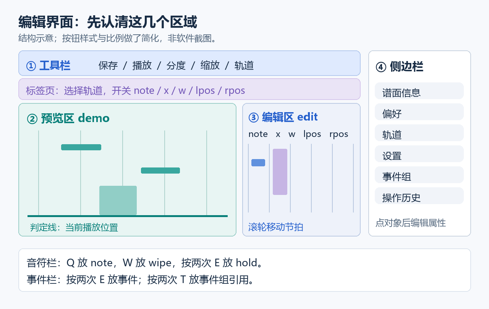Click the upper-left teal note in preview
The width and height of the screenshot is (489, 309).
(x=81, y=147)
